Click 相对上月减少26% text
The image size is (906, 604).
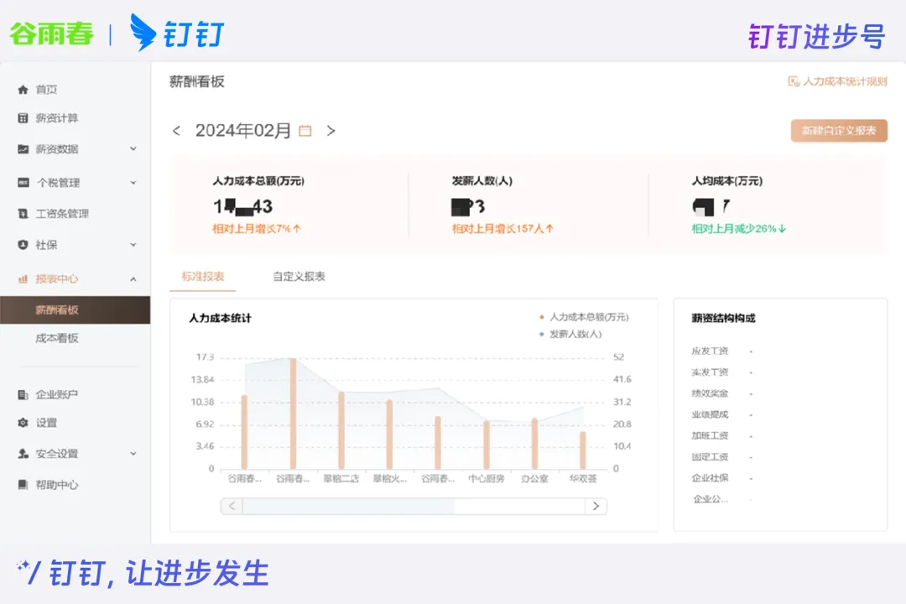tap(739, 229)
